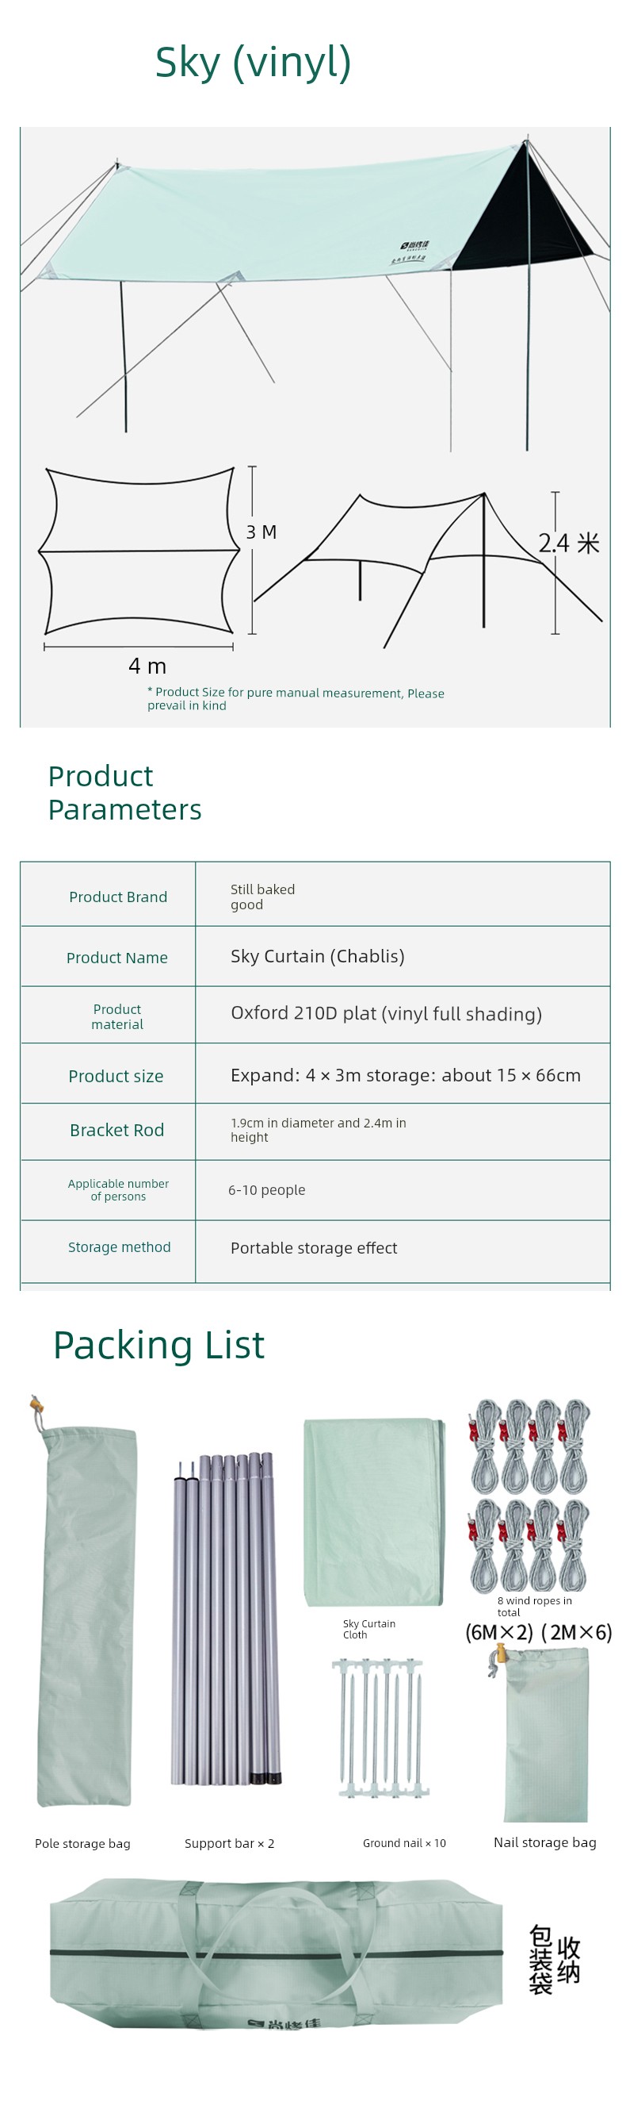Click the support bars image

click(227, 1619)
